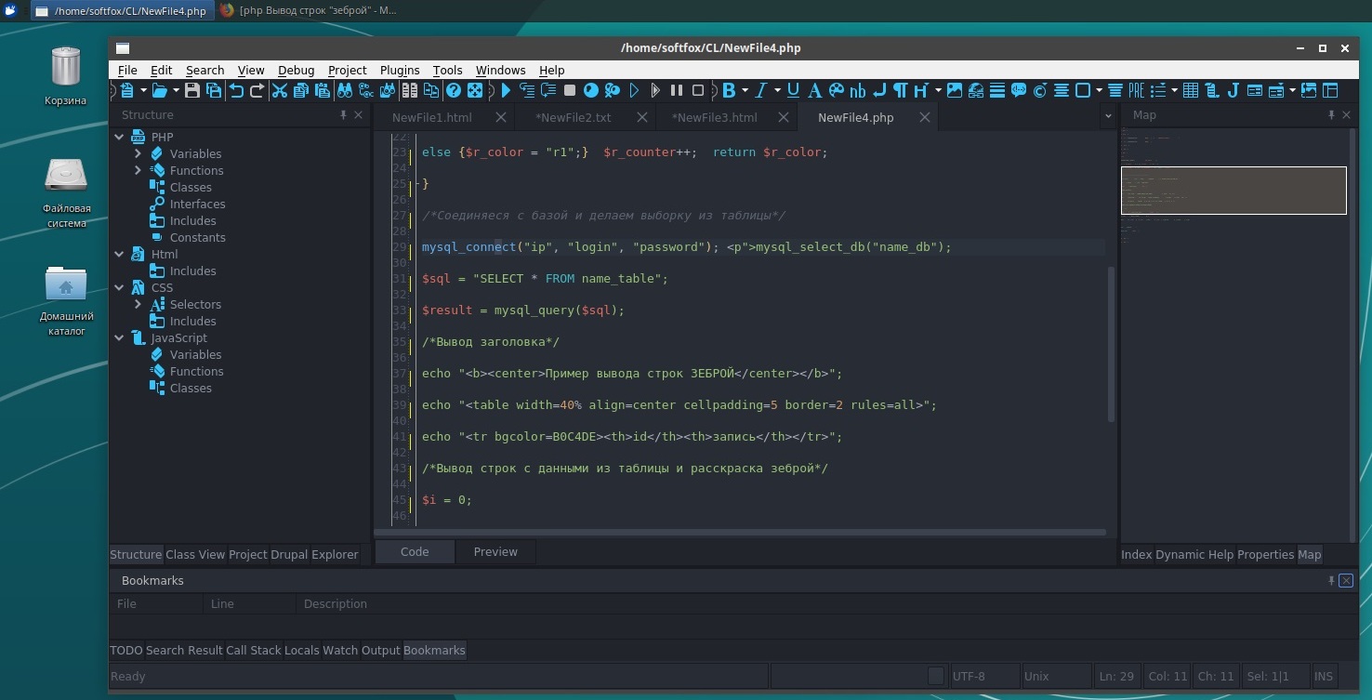Click the color palette icon in toolbar

point(837,90)
